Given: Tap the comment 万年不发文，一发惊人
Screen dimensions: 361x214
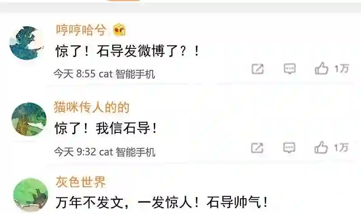Looking at the screenshot, I should (162, 202).
